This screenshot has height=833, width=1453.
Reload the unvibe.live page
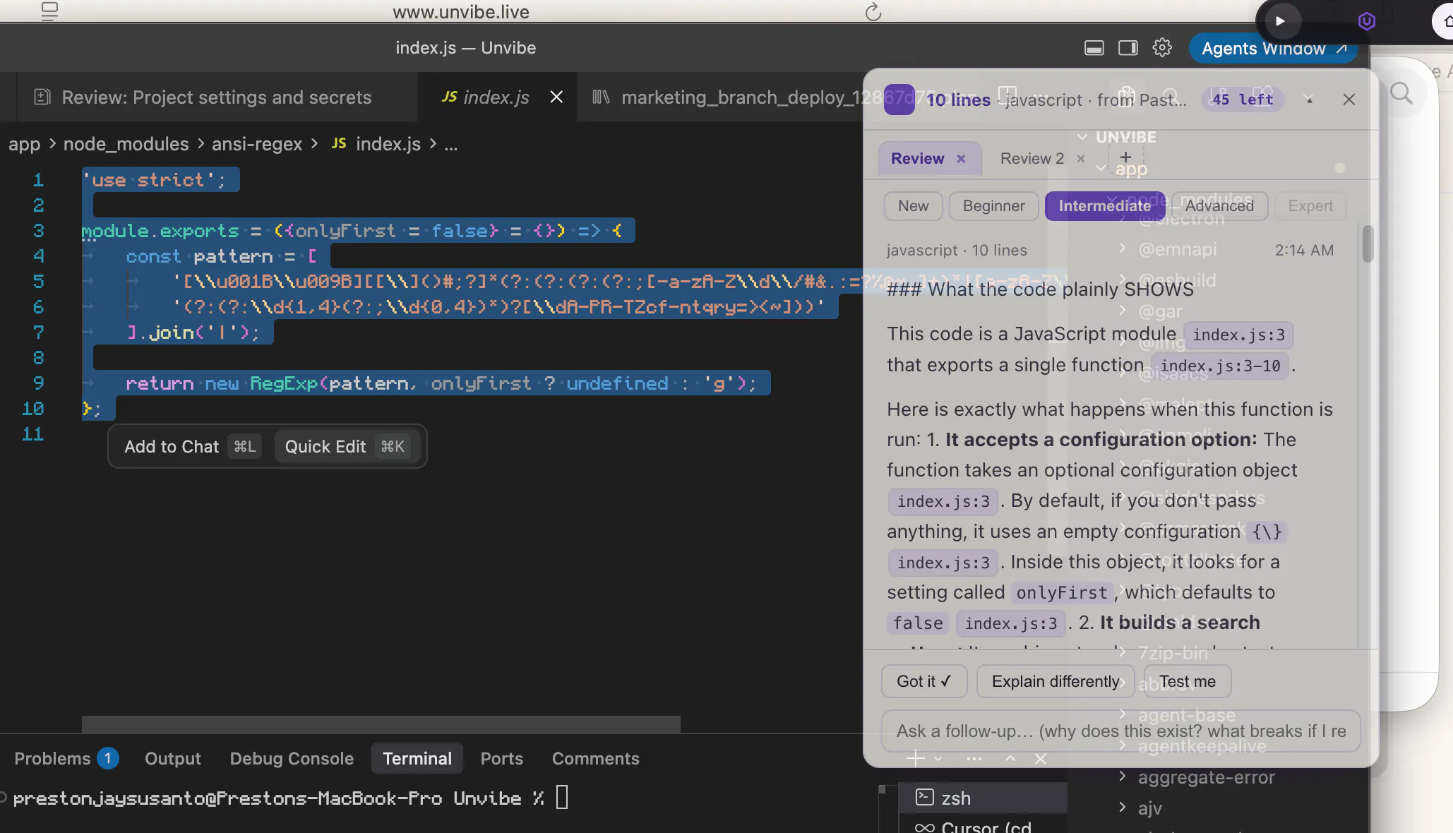click(873, 12)
